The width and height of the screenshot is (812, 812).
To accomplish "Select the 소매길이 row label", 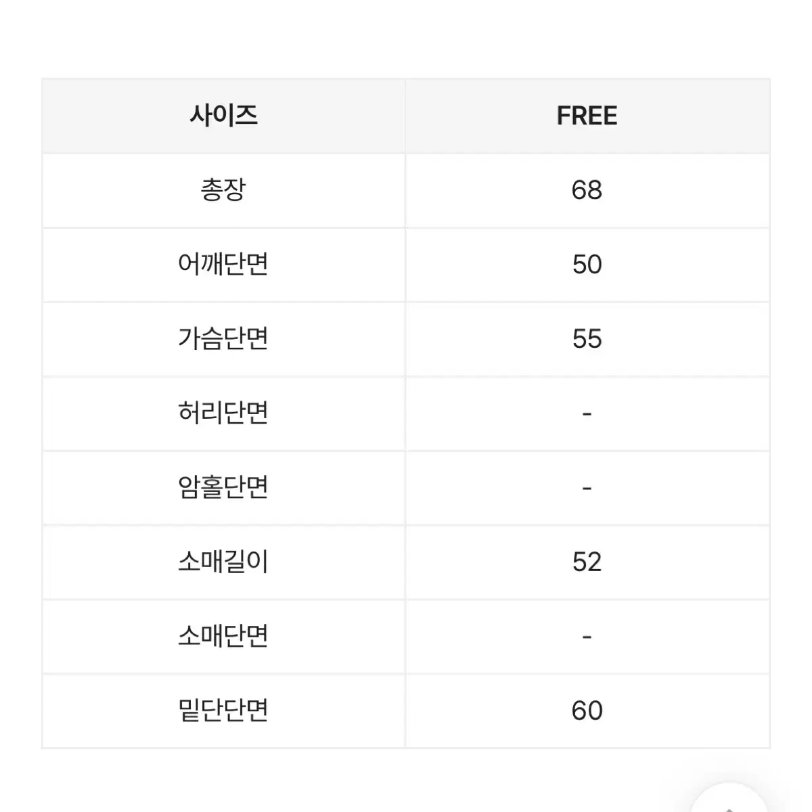I will 223,562.
